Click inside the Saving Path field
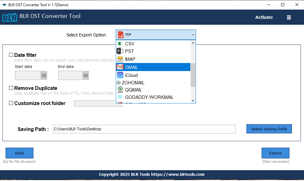The width and height of the screenshot is (304, 181). coord(144,129)
